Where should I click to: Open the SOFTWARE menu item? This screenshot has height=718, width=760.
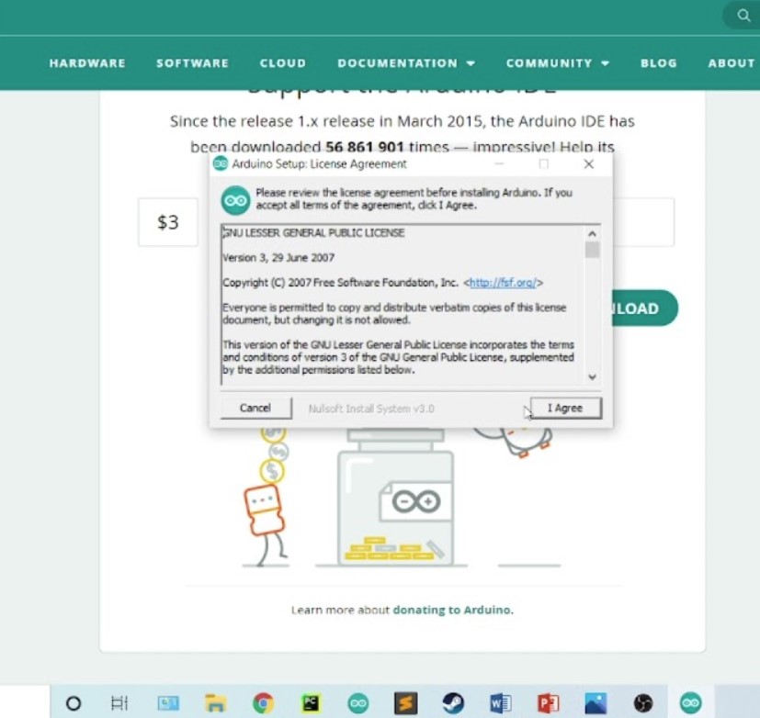[x=192, y=63]
